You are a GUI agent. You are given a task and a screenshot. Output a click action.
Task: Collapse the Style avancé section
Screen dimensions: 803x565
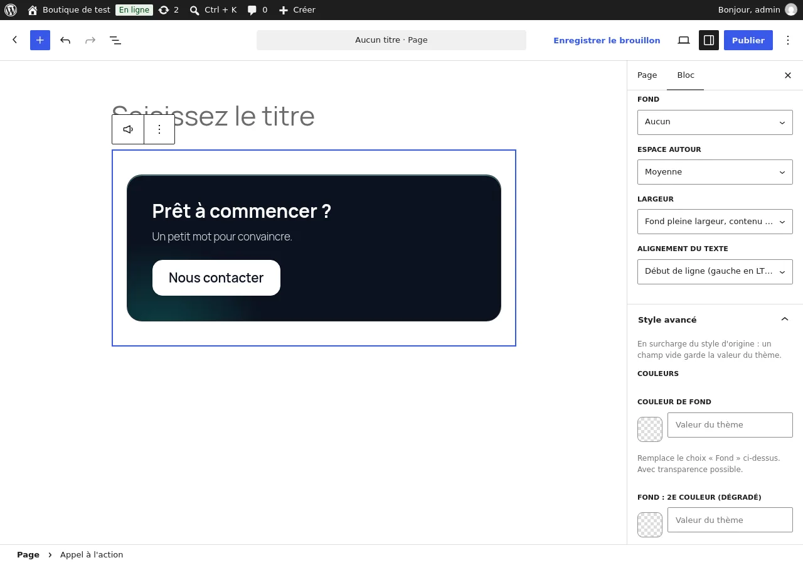tap(715, 320)
